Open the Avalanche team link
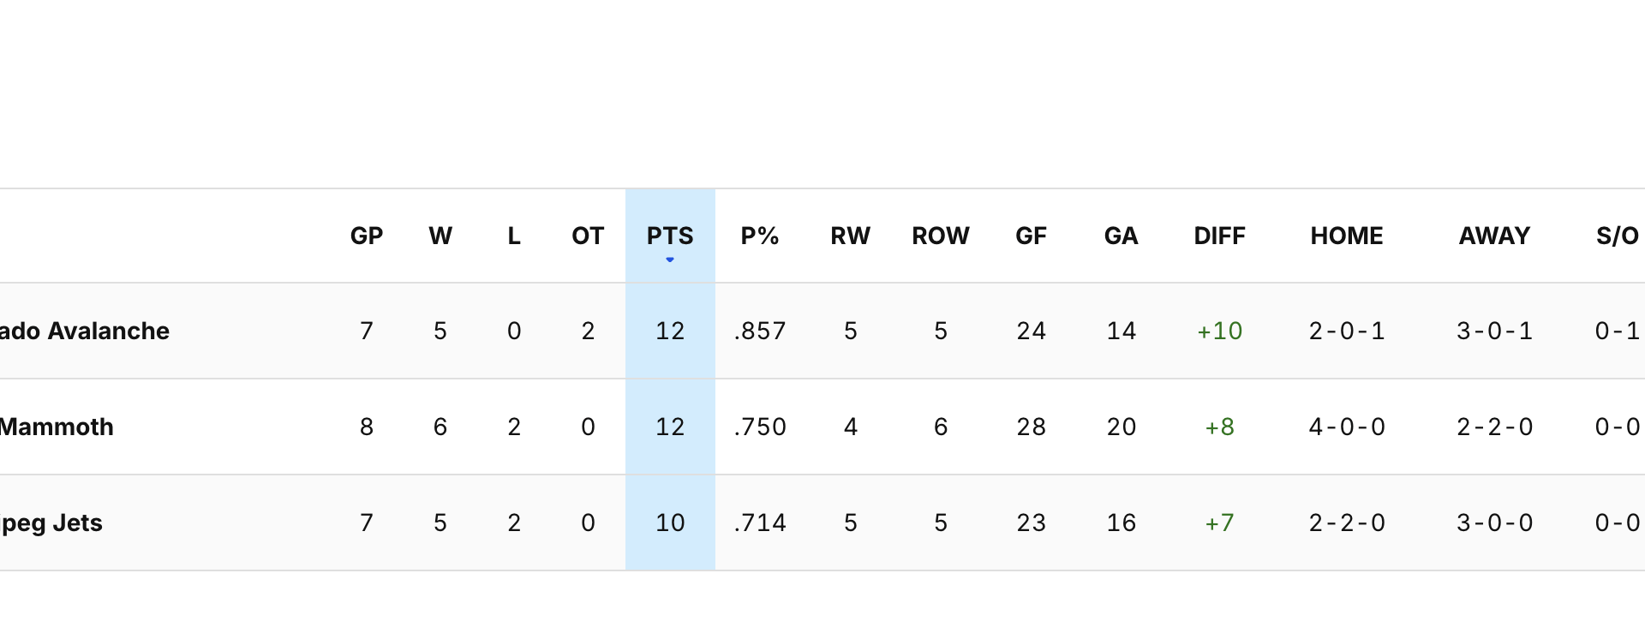The width and height of the screenshot is (1645, 627). click(84, 331)
